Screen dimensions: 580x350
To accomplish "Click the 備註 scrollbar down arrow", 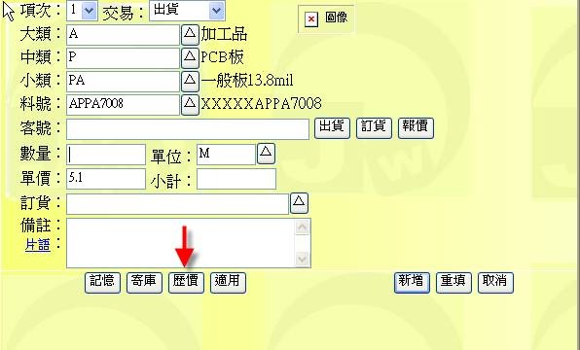I will click(x=303, y=259).
